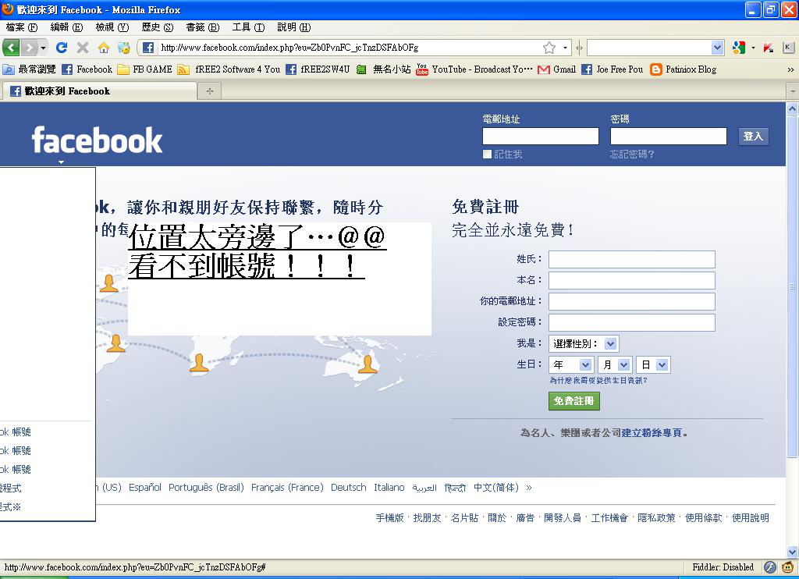This screenshot has width=799, height=579.
Task: Go back with the green Back arrow
Action: pyautogui.click(x=11, y=48)
